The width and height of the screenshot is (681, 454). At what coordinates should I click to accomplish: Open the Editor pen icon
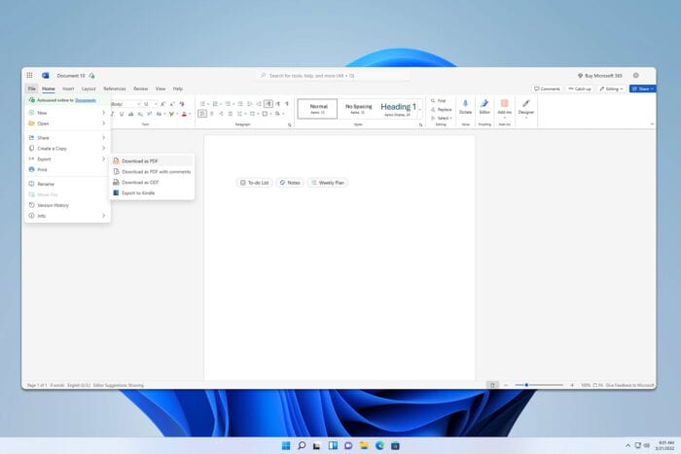[484, 103]
